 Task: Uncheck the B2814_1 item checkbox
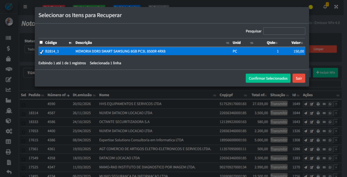click(41, 52)
